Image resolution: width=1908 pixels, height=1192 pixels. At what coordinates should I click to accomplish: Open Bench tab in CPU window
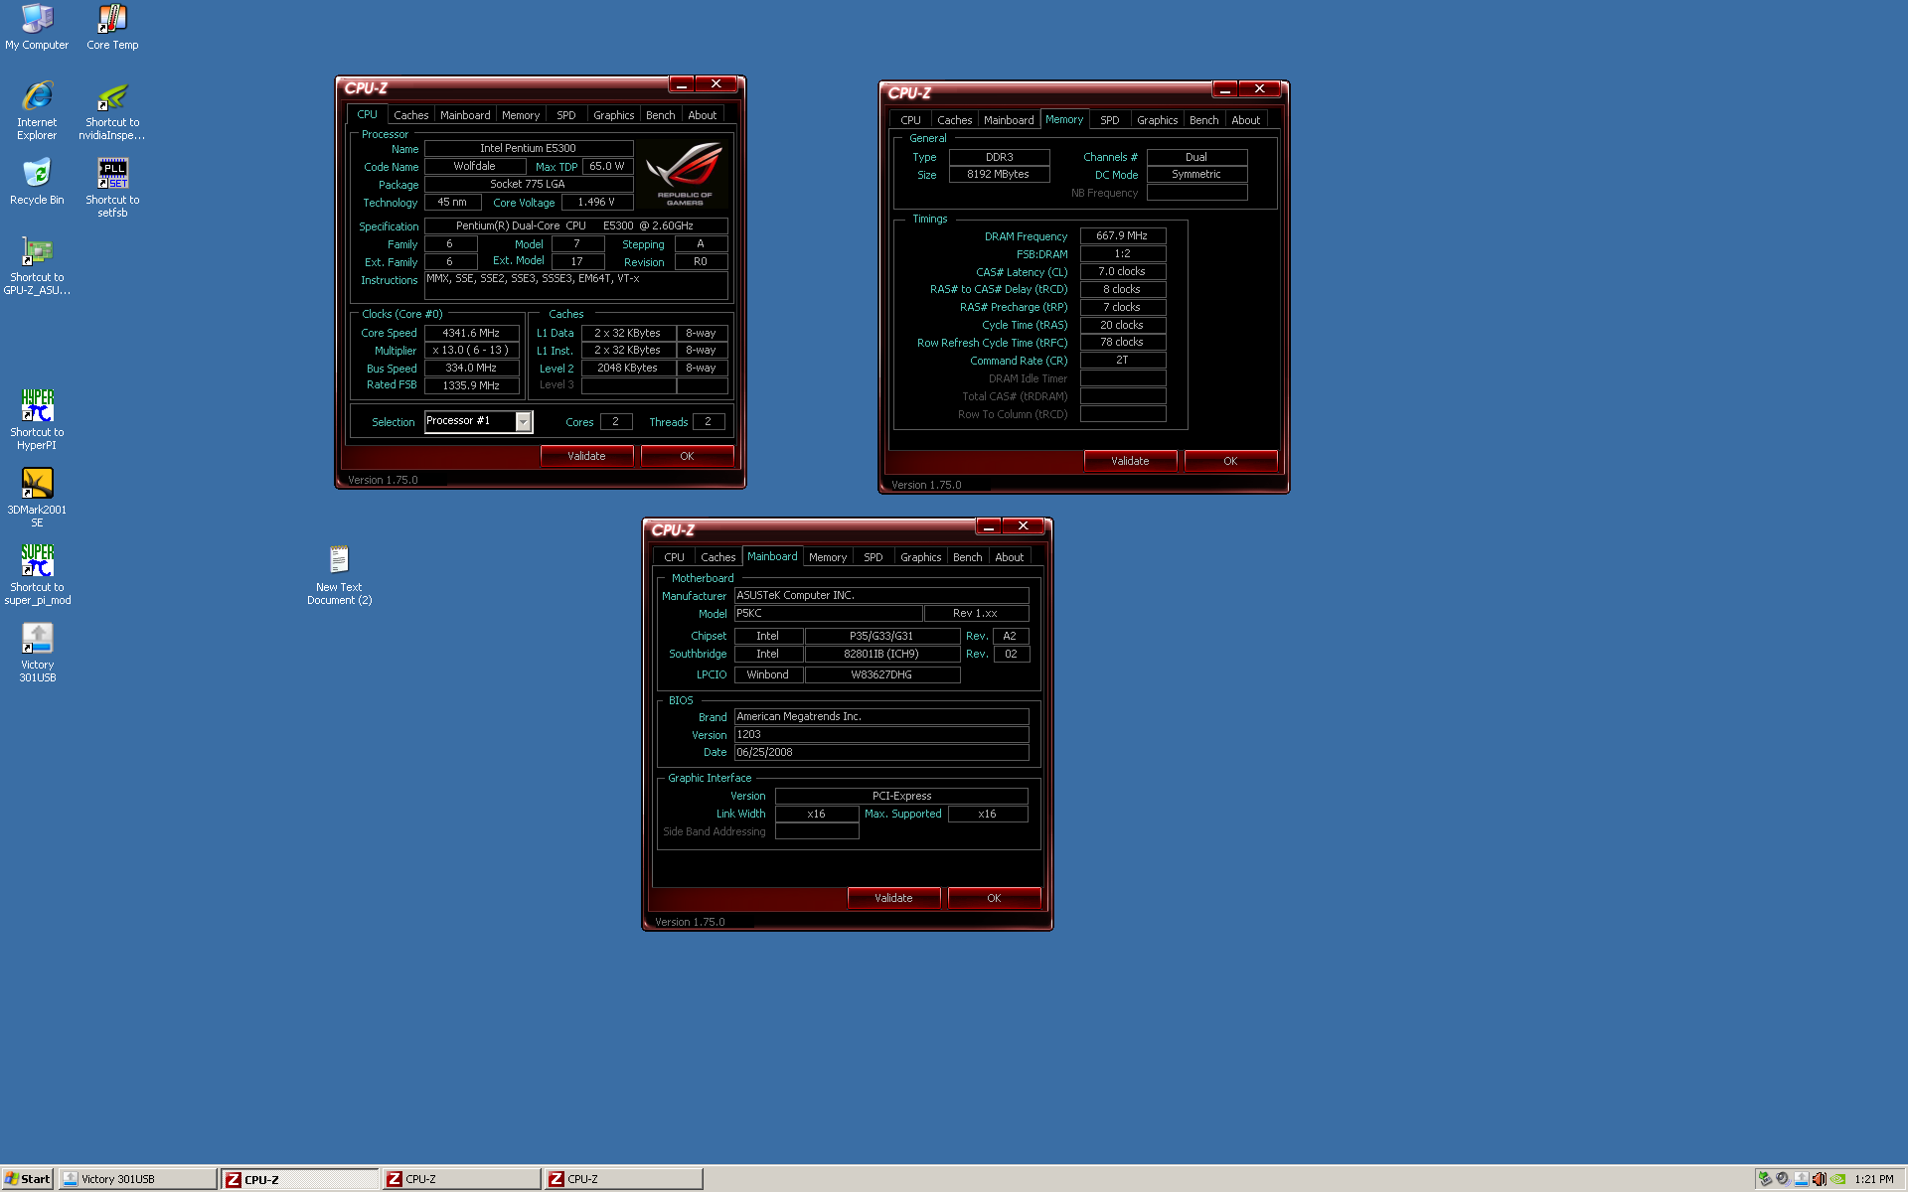coord(660,115)
